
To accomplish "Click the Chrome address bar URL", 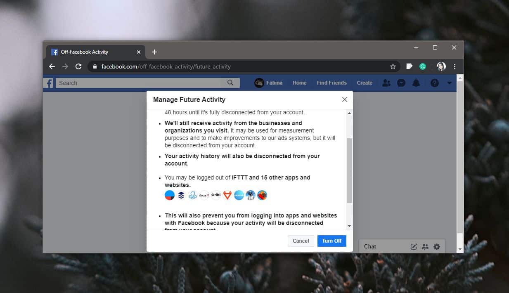I will [166, 66].
